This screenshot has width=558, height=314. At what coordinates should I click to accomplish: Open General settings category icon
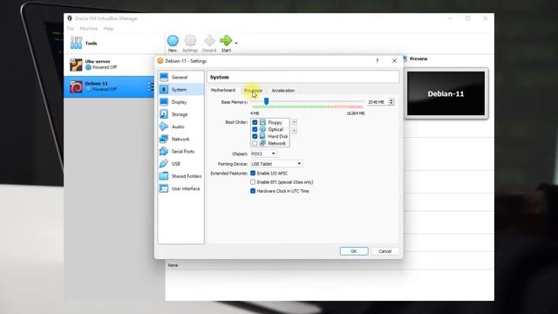tap(164, 77)
